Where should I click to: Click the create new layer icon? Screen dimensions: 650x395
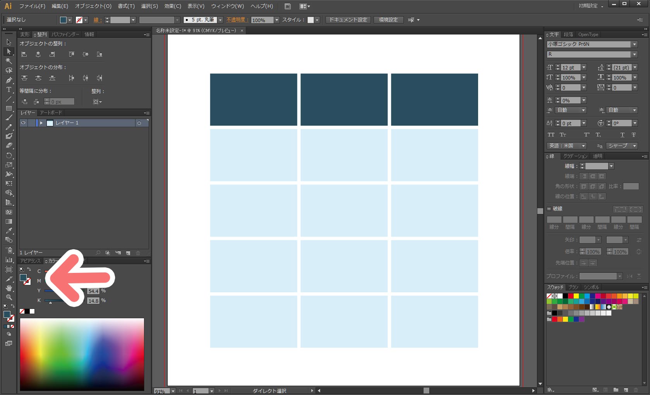click(128, 253)
